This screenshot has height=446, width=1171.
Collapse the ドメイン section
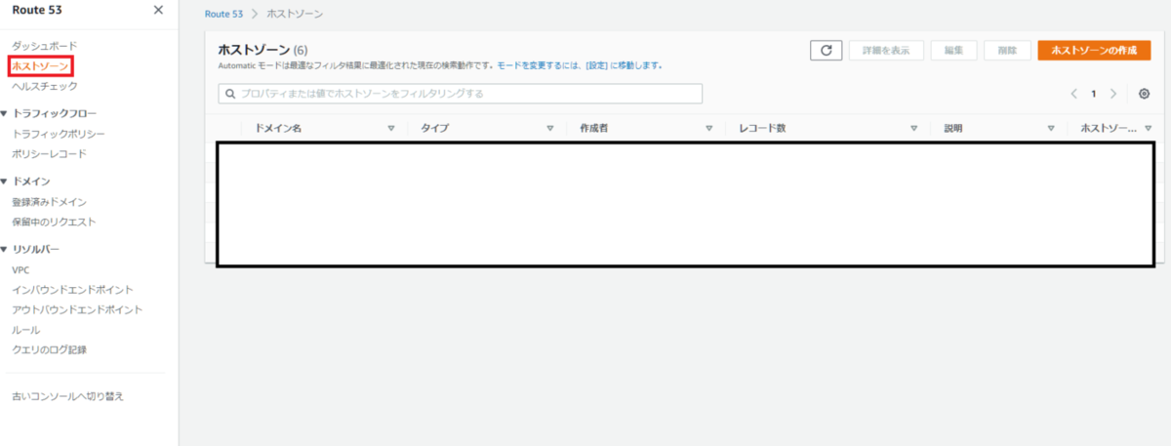(x=4, y=182)
